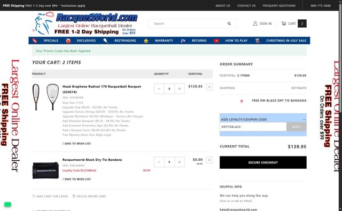Open the racquet front view thumbnail

(x=52, y=97)
